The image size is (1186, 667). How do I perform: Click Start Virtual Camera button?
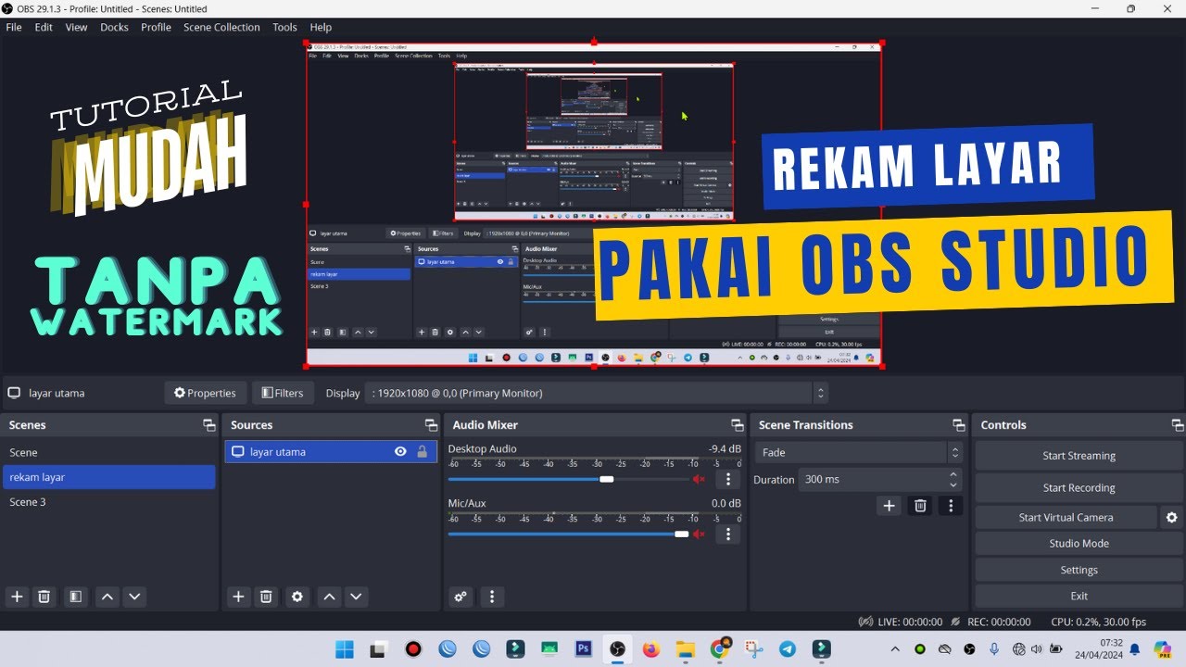tap(1066, 517)
